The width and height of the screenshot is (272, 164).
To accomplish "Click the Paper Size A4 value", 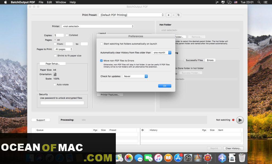I will 55,70.
